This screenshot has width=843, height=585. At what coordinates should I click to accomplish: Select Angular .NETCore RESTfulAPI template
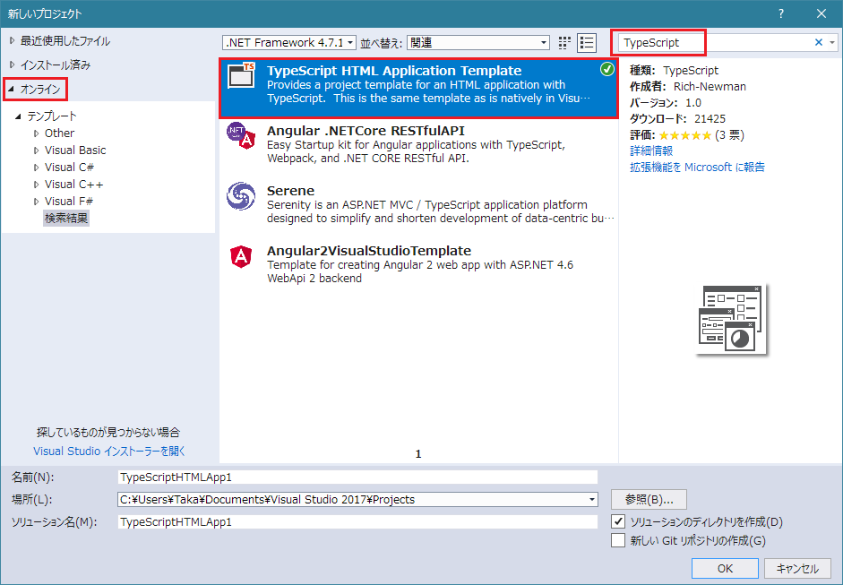[418, 144]
